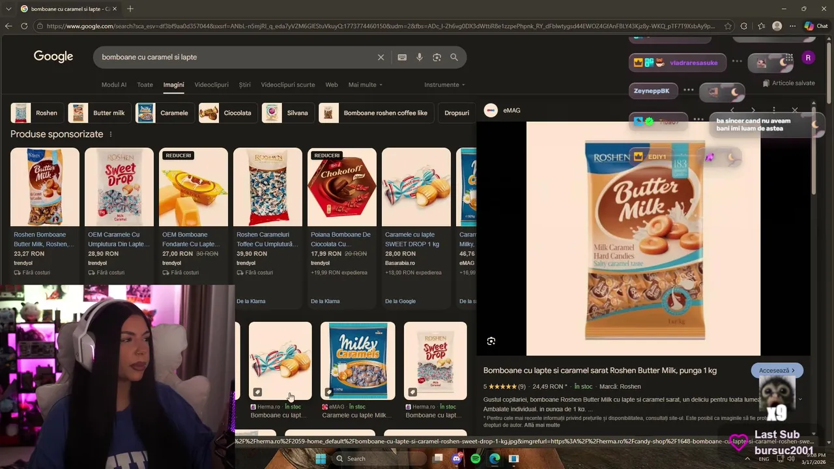The image size is (834, 469).
Task: Filter images by the Caramele chip
Action: pyautogui.click(x=164, y=113)
